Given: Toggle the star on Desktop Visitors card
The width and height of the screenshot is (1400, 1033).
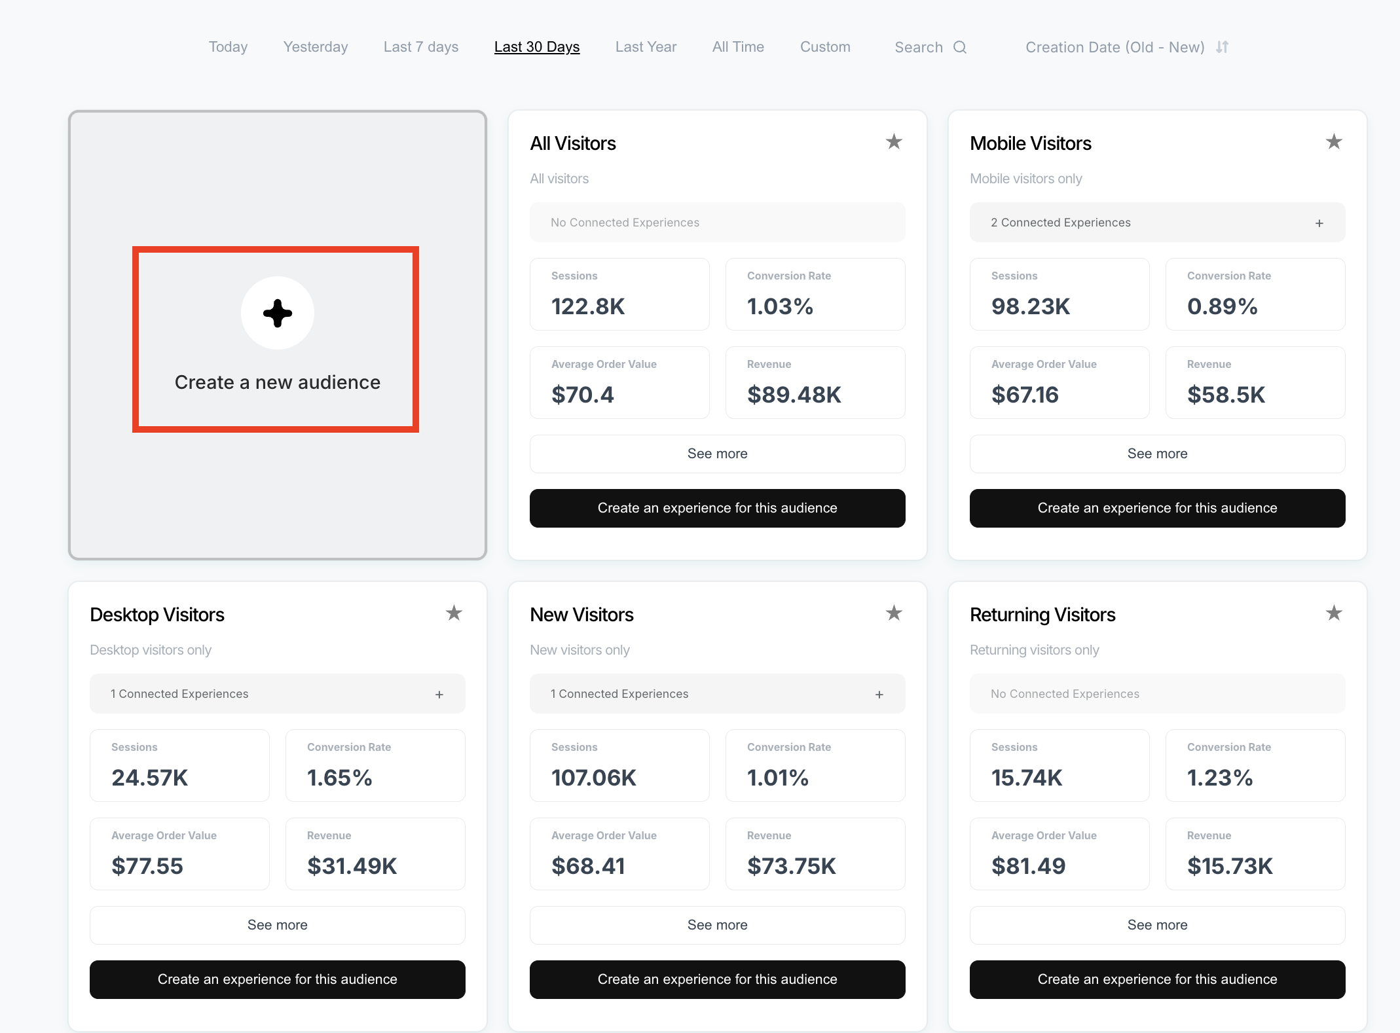Looking at the screenshot, I should [454, 613].
